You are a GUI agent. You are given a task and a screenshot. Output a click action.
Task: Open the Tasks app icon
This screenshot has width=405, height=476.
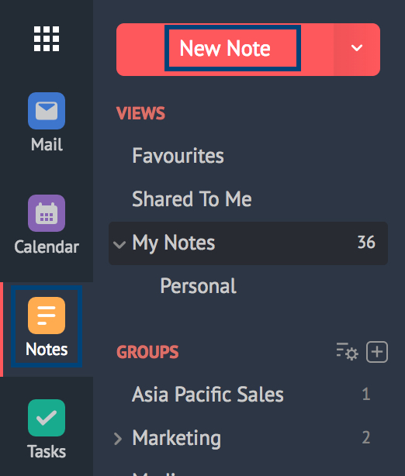(47, 418)
